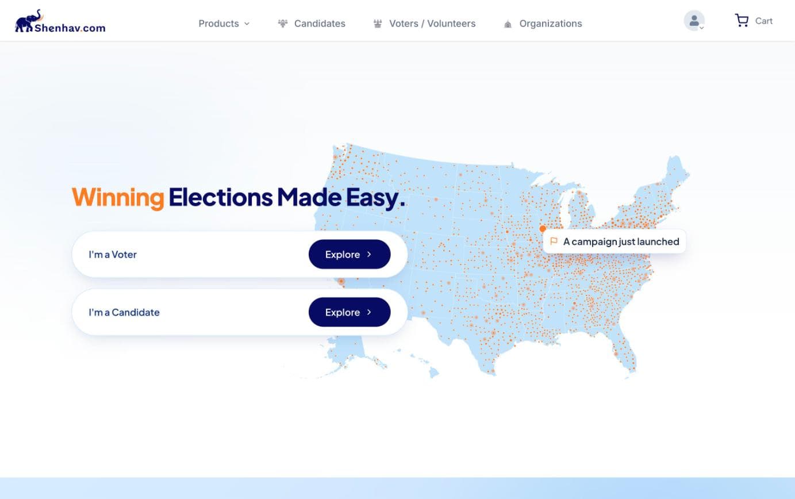Click the arrow on Voter Explore button

pyautogui.click(x=370, y=254)
